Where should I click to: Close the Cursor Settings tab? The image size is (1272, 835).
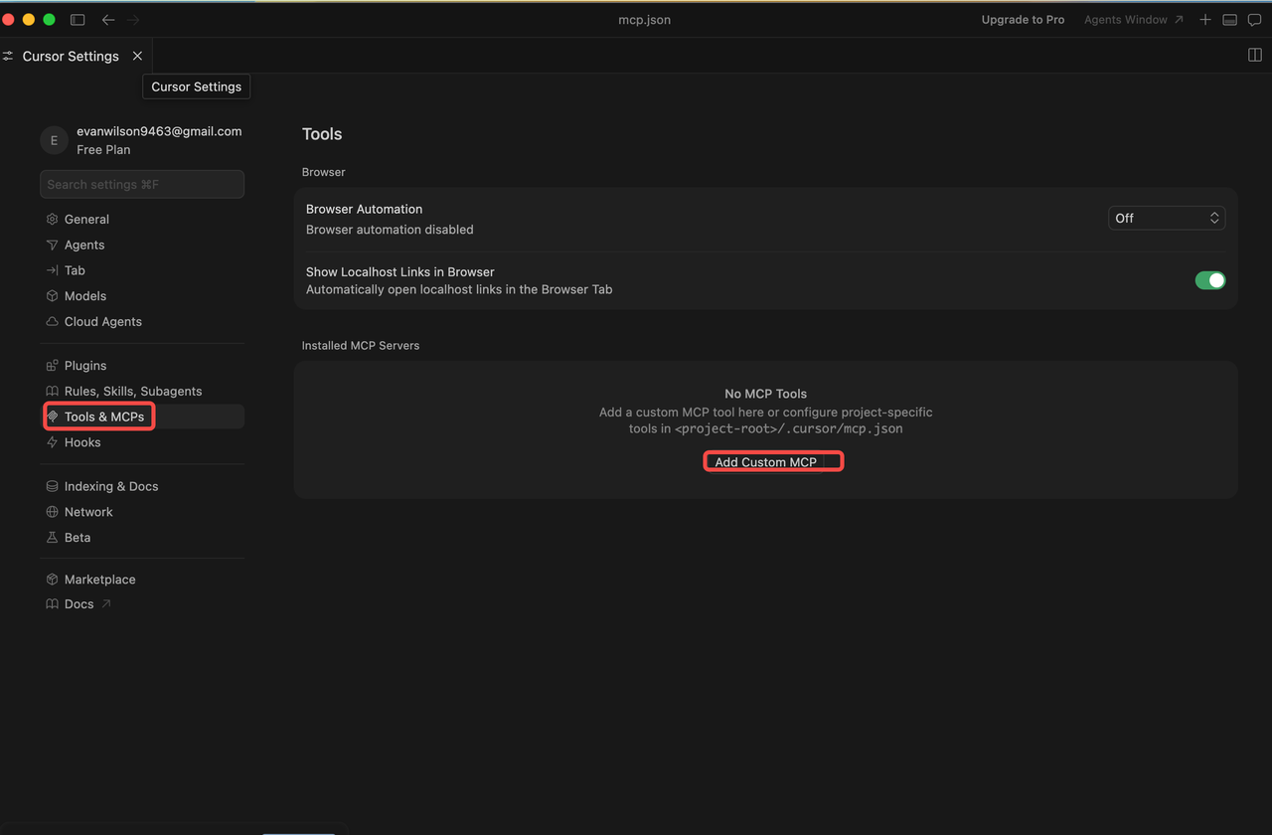[x=138, y=56]
